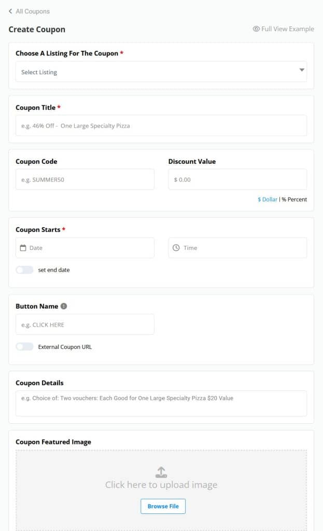
Task: Switch discount type to % Percent
Action: [x=294, y=200]
